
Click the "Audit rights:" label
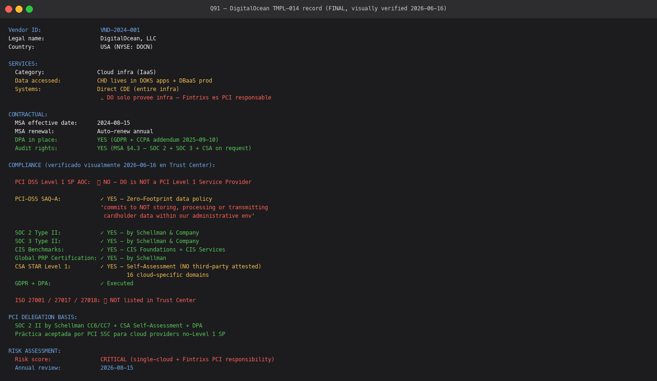[36, 148]
